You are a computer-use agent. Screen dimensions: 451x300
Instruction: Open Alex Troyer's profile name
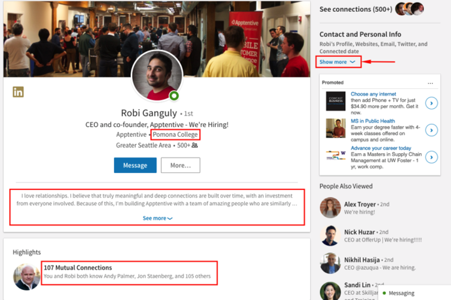coord(360,204)
